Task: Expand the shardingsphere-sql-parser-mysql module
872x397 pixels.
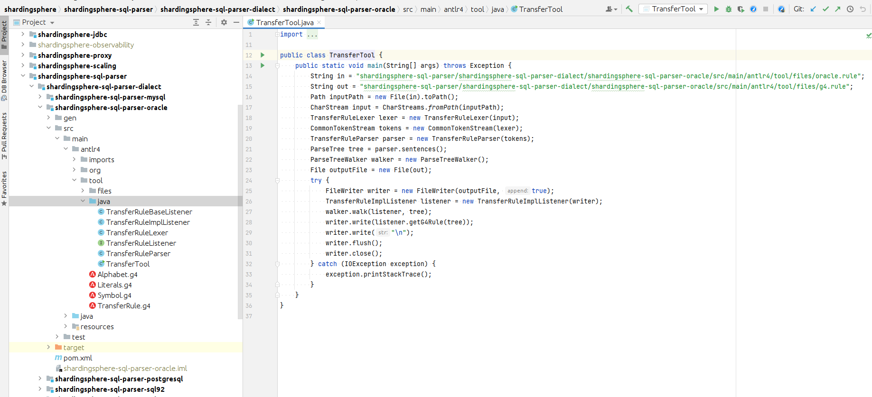Action: 40,97
